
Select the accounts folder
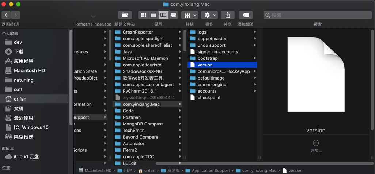point(222,91)
